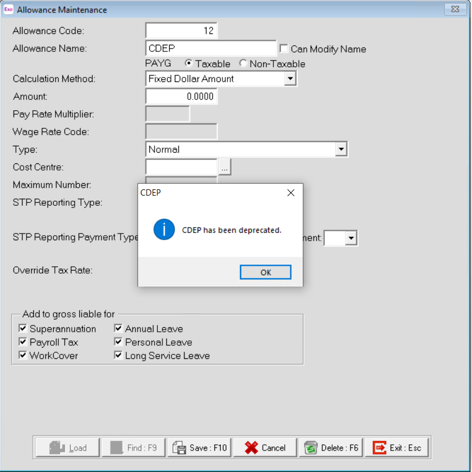The image size is (472, 472).
Task: Open the Calculation Method dropdown
Action: 291,79
